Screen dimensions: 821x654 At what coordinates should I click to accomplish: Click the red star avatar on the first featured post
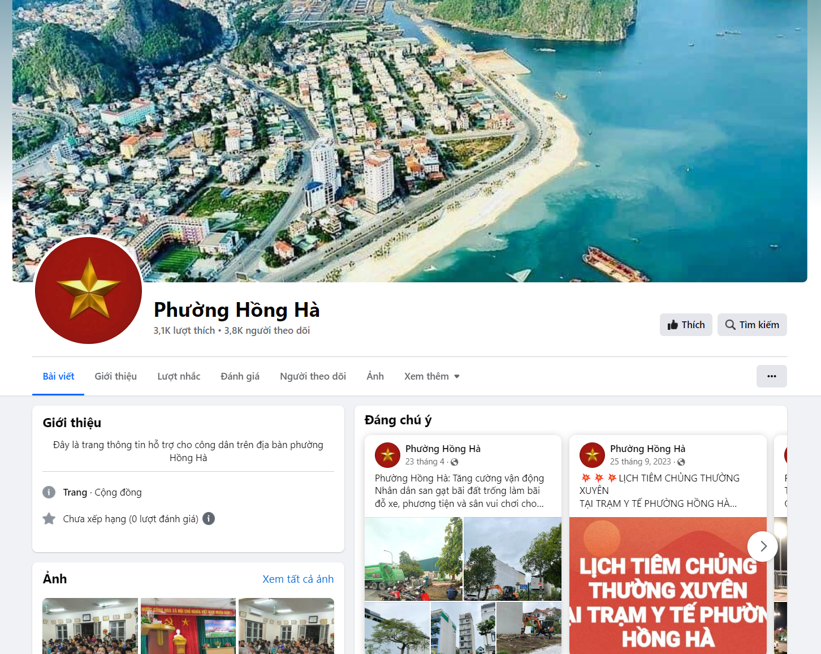pos(387,455)
